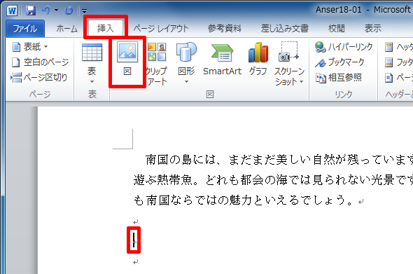
Task: Click the 空白のページ blank page icon
Action: 16,62
